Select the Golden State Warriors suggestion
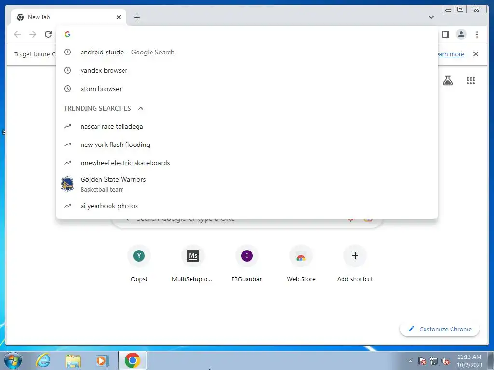494x370 pixels. (247, 185)
